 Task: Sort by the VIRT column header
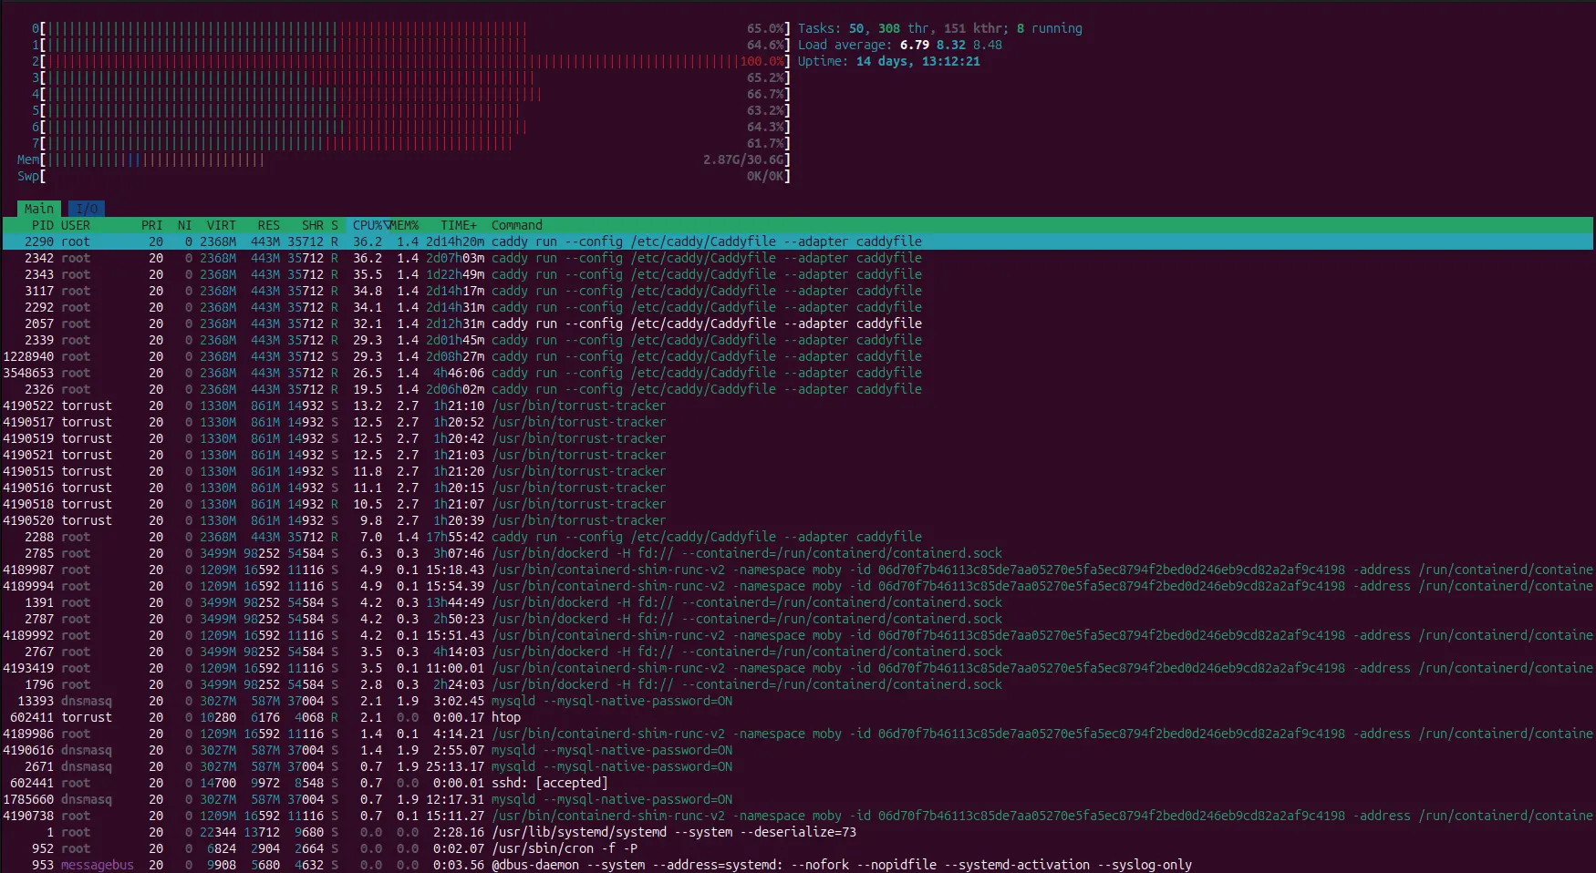pos(222,225)
